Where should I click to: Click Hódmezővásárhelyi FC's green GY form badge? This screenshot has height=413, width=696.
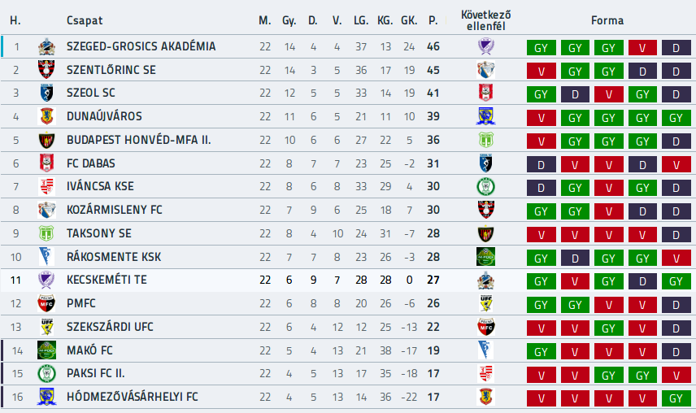pyautogui.click(x=676, y=398)
